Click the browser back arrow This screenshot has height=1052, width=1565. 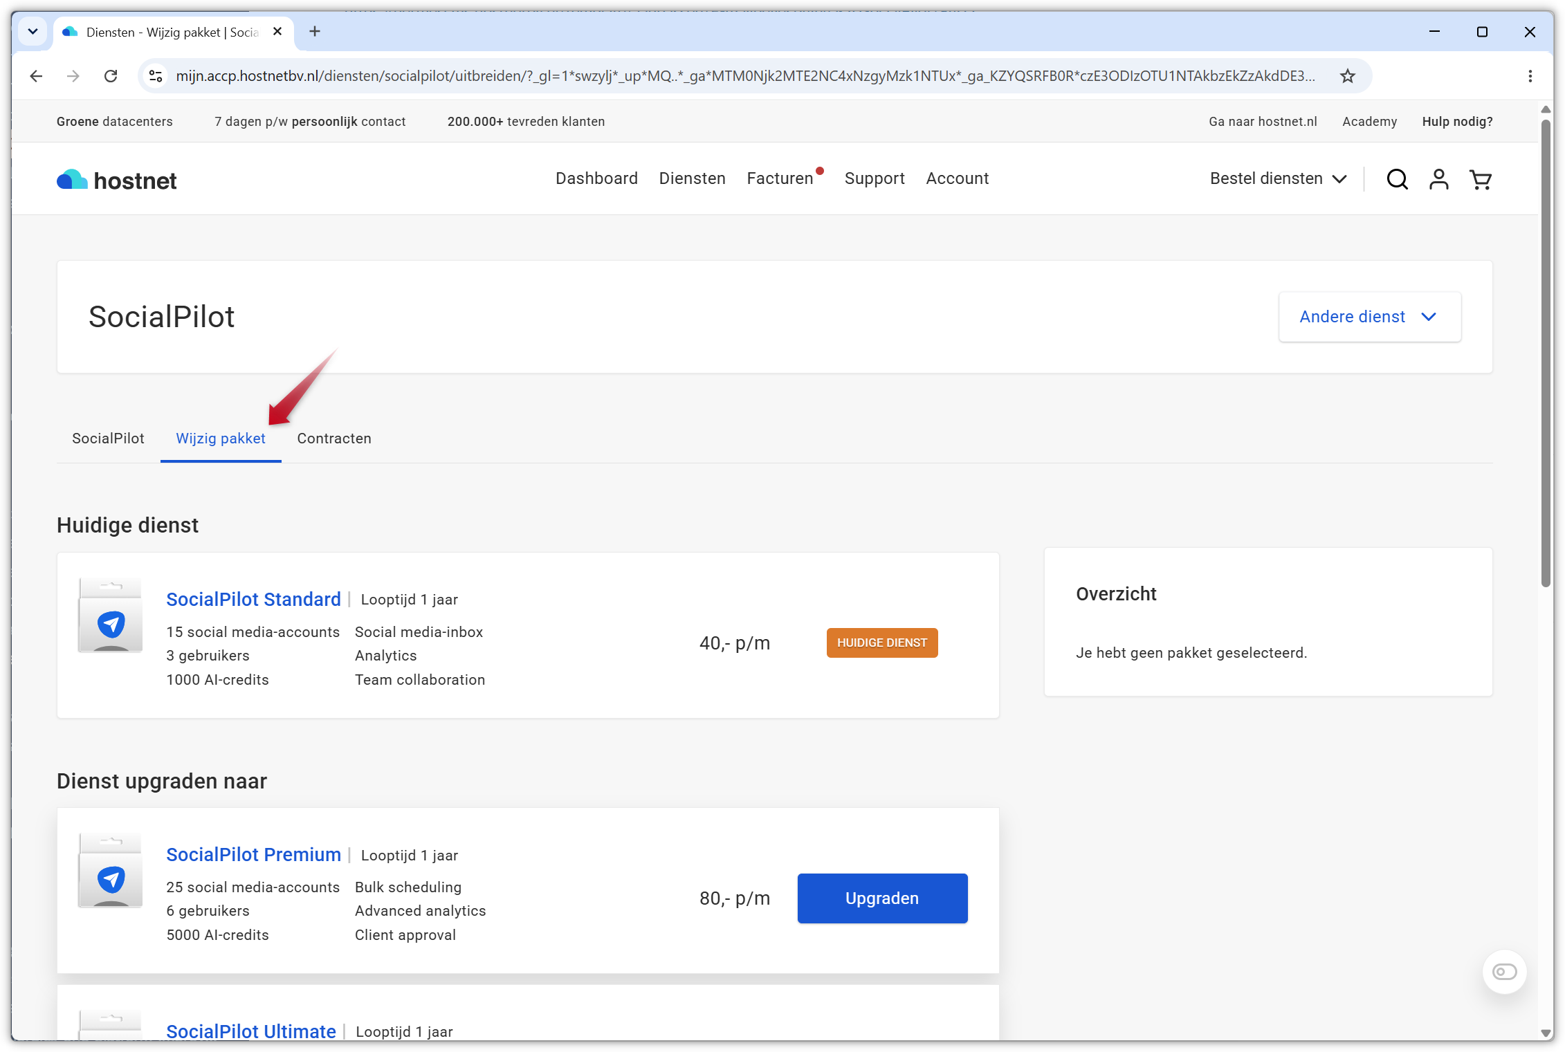click(36, 76)
